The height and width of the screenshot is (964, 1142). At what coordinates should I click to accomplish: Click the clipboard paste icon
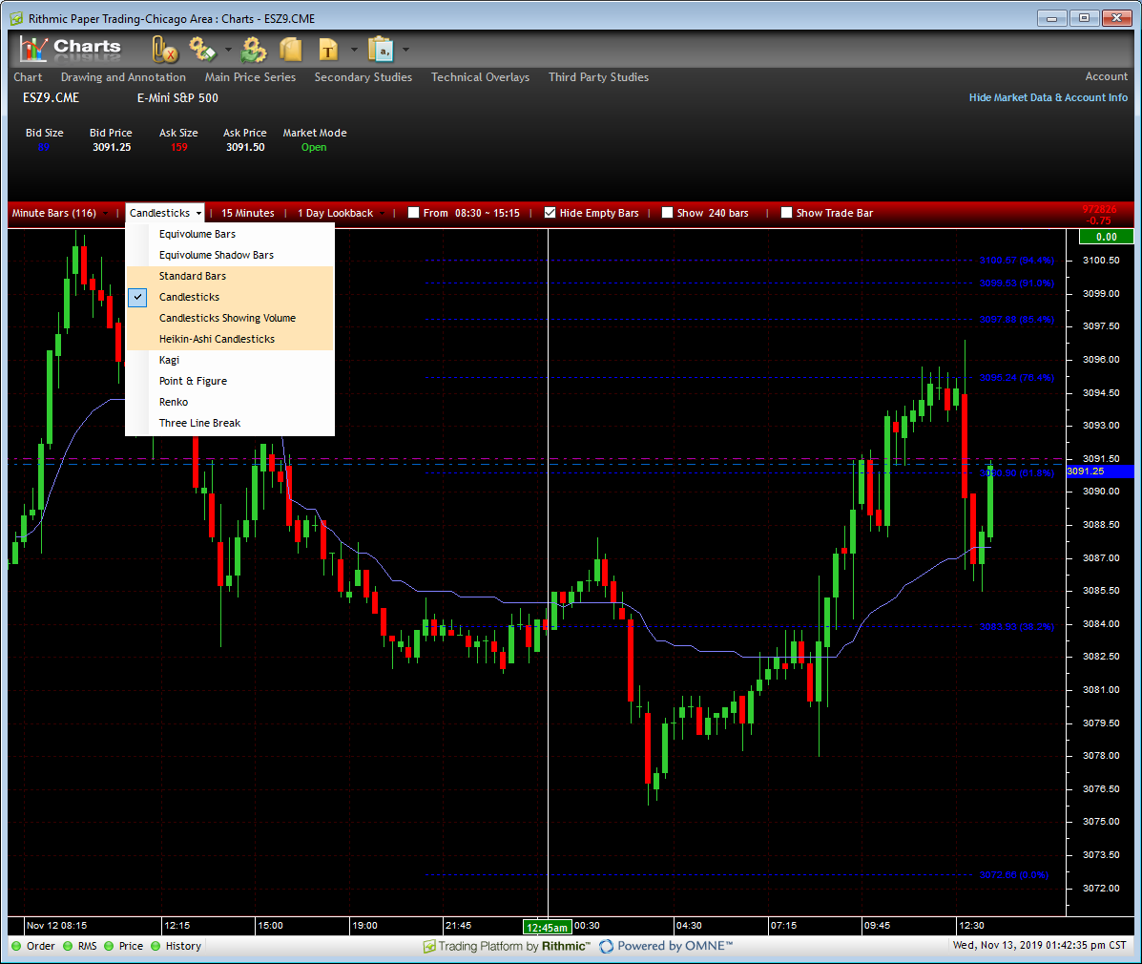(x=381, y=50)
